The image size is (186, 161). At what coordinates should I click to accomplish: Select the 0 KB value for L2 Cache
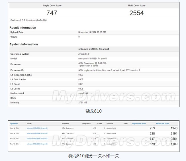pos(81,84)
